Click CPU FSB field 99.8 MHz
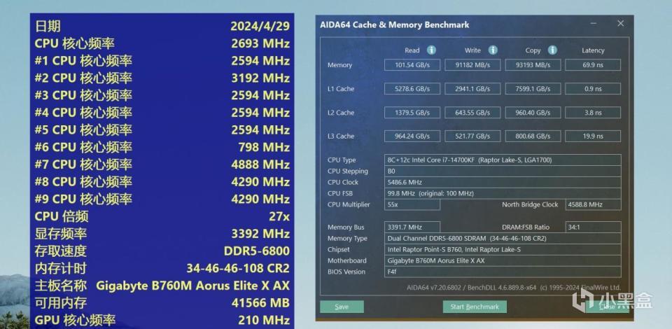 503,194
